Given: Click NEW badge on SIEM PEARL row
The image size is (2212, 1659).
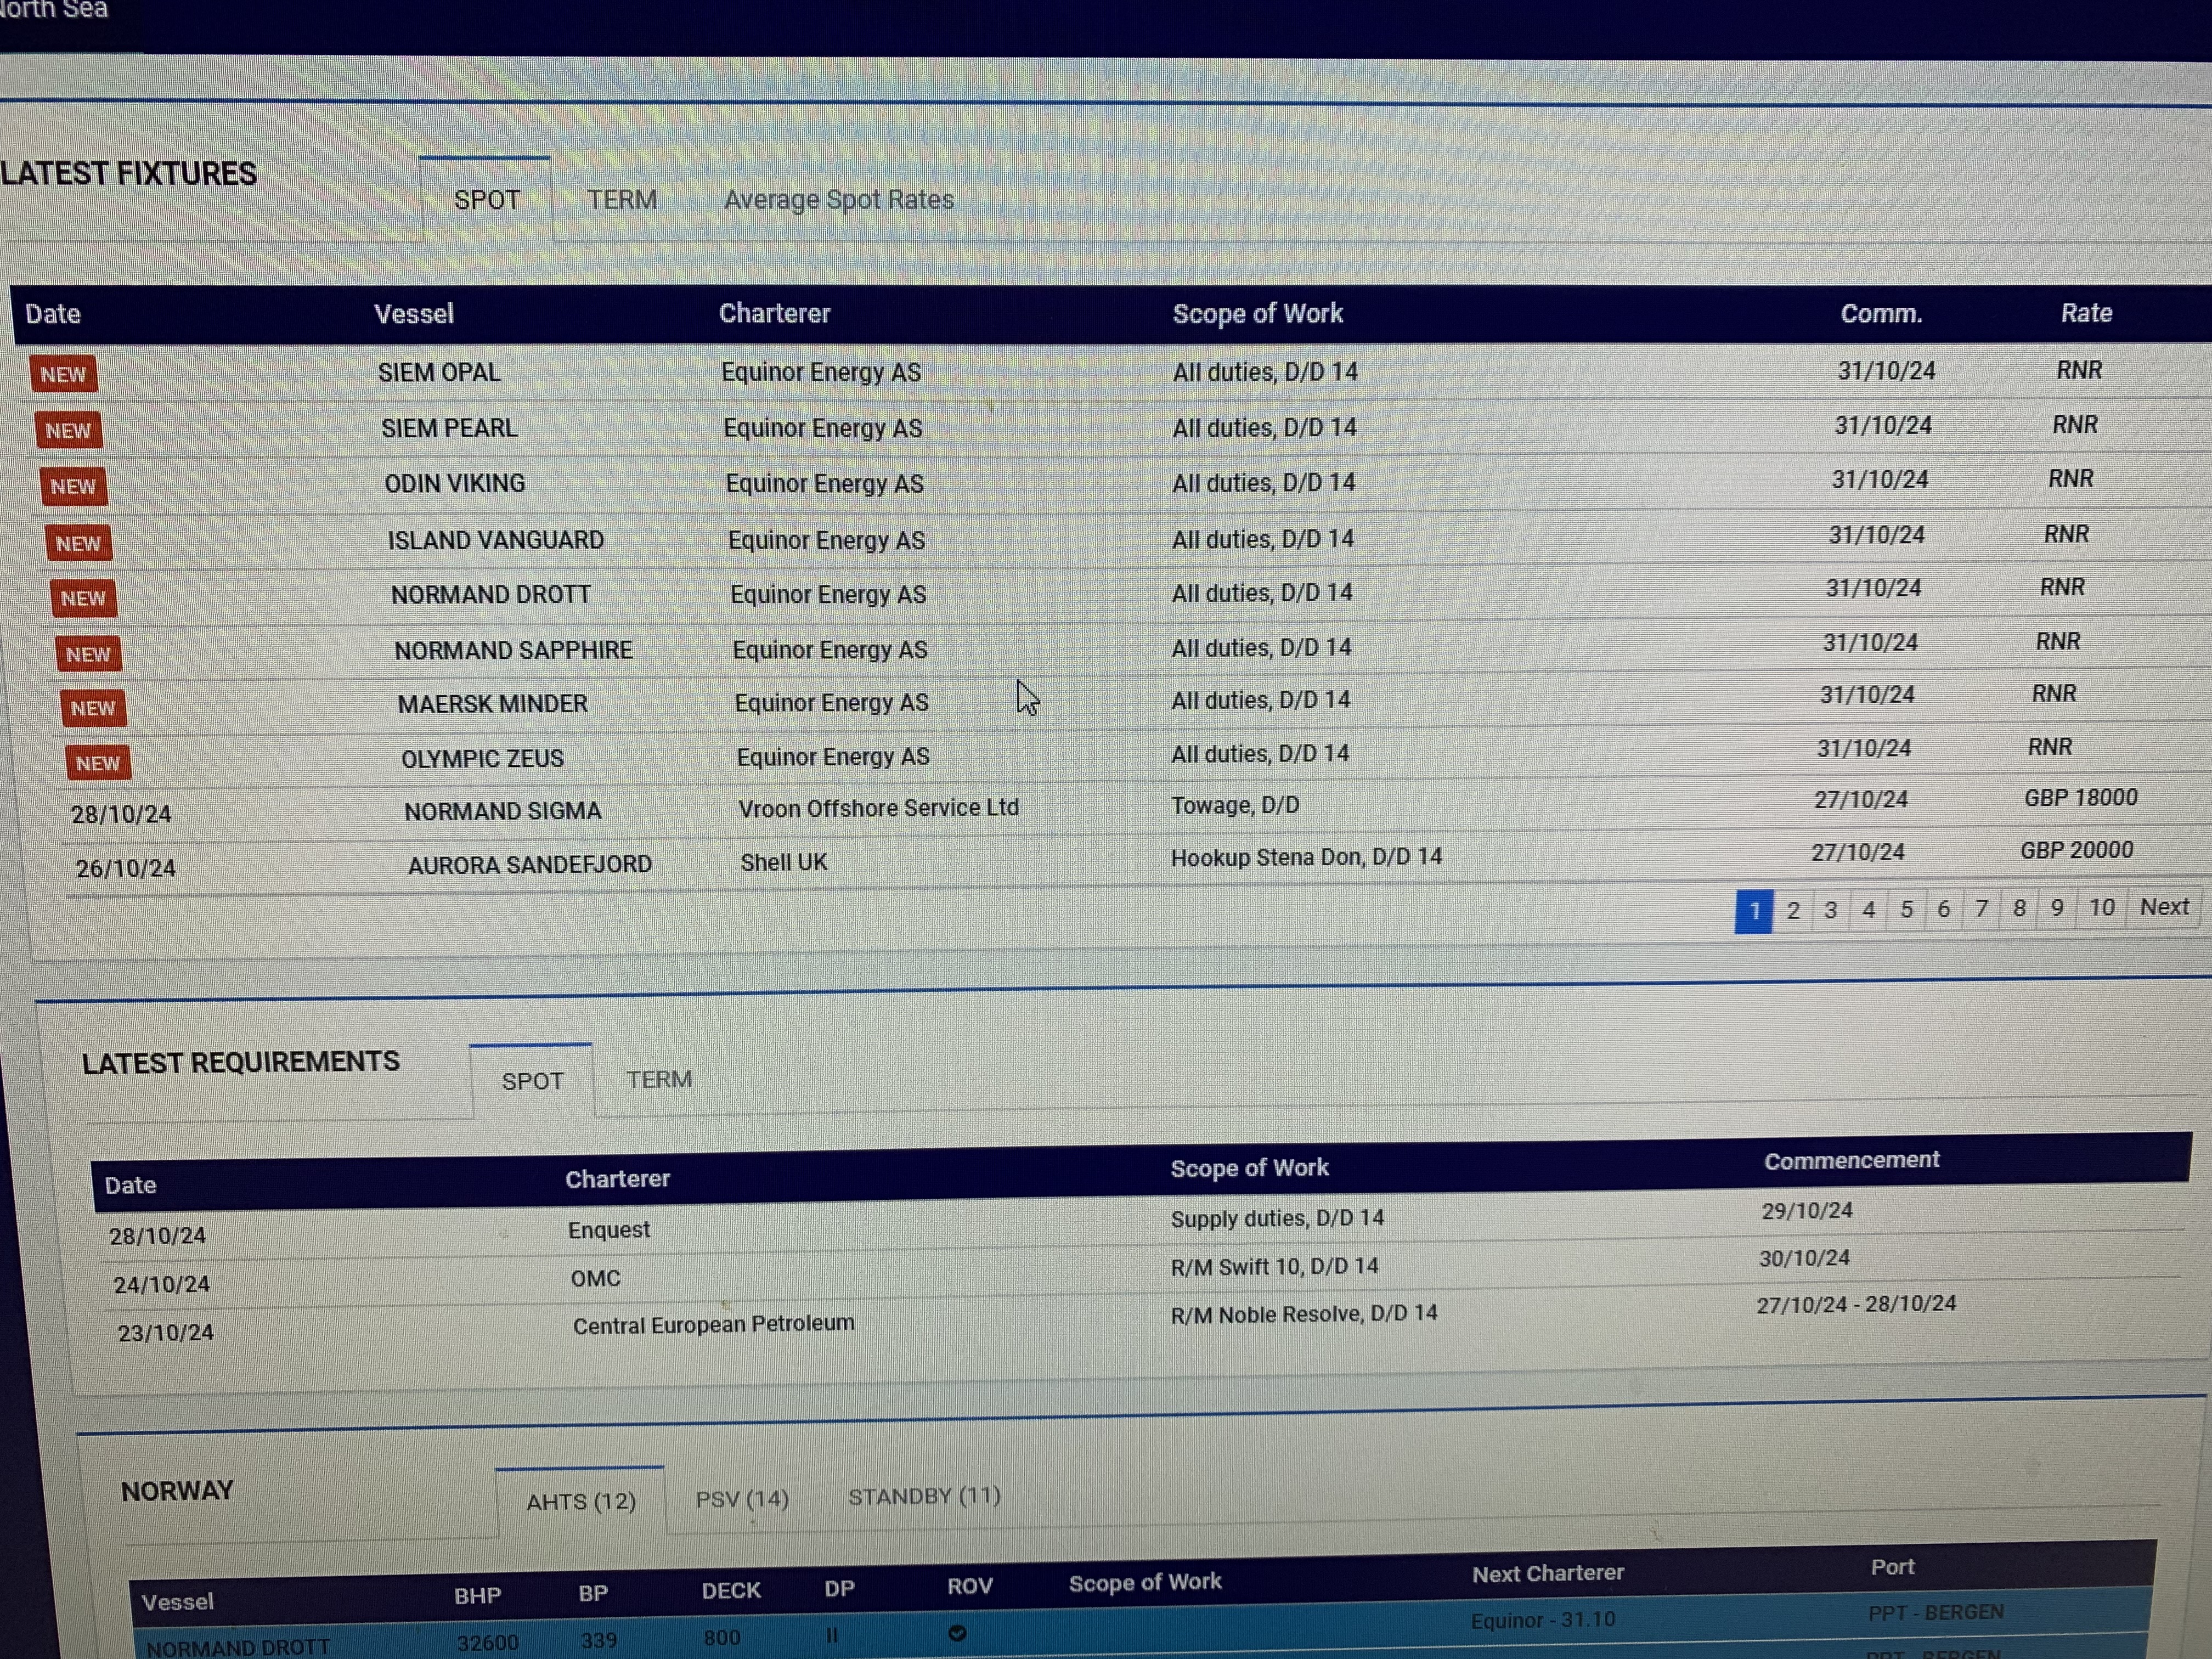Looking at the screenshot, I should point(68,430).
